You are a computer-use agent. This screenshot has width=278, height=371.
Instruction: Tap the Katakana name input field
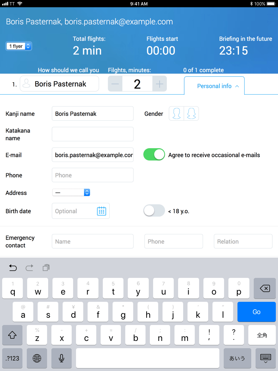[93, 134]
